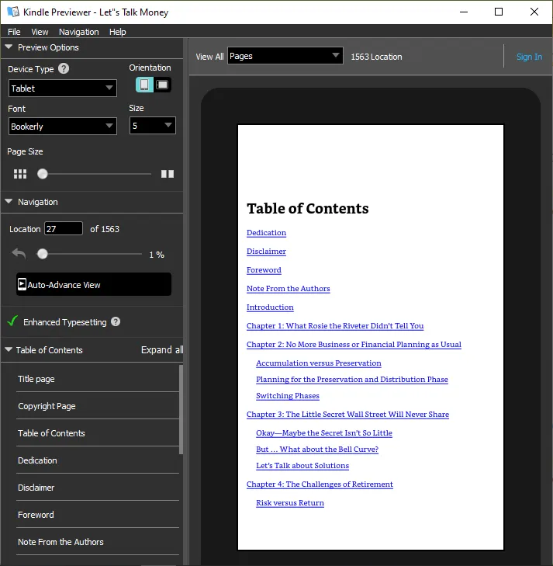Viewport: 553px width, 566px height.
Task: Open Chapter 2 Financial Planning link
Action: 354,345
